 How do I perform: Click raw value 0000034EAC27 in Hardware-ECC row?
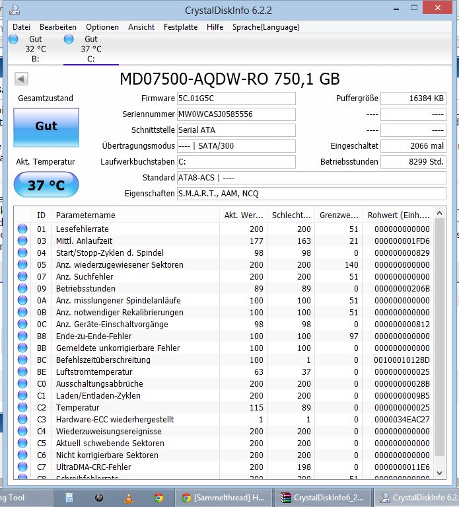click(402, 419)
